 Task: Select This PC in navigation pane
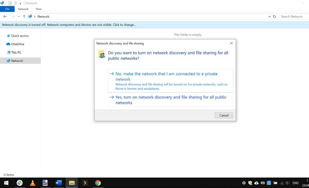(x=16, y=52)
